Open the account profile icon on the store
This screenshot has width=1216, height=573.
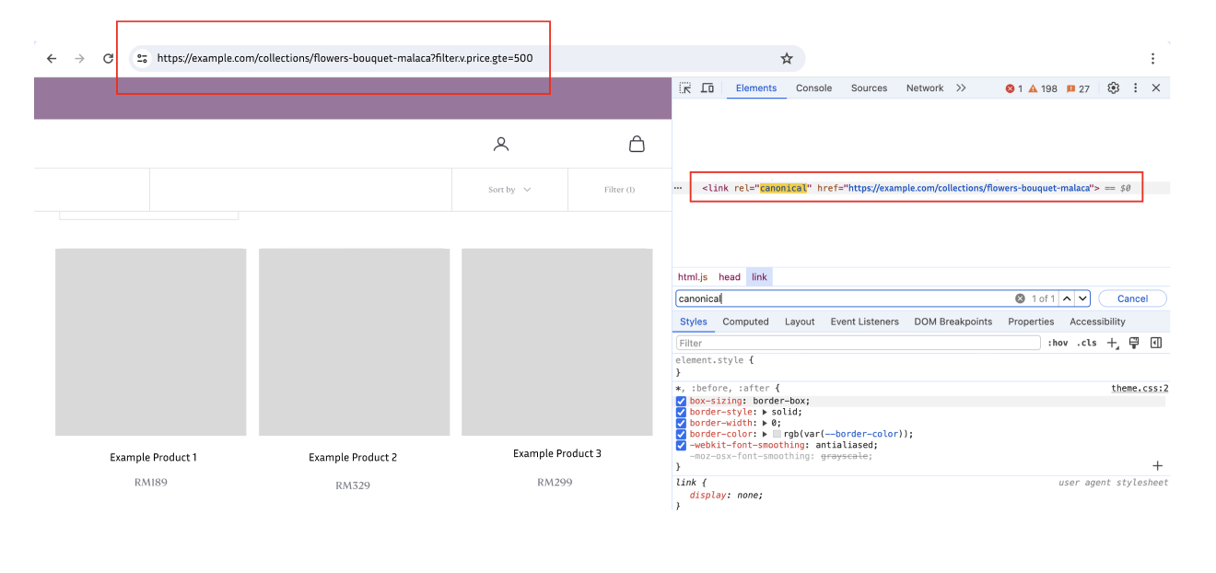coord(501,144)
